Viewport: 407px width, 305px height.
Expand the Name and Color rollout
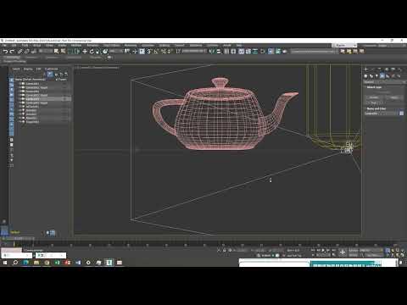point(376,108)
